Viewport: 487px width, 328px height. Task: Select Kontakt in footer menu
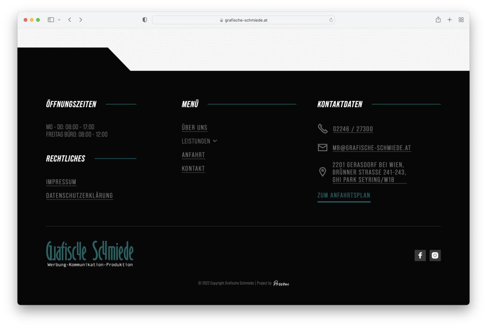click(193, 168)
